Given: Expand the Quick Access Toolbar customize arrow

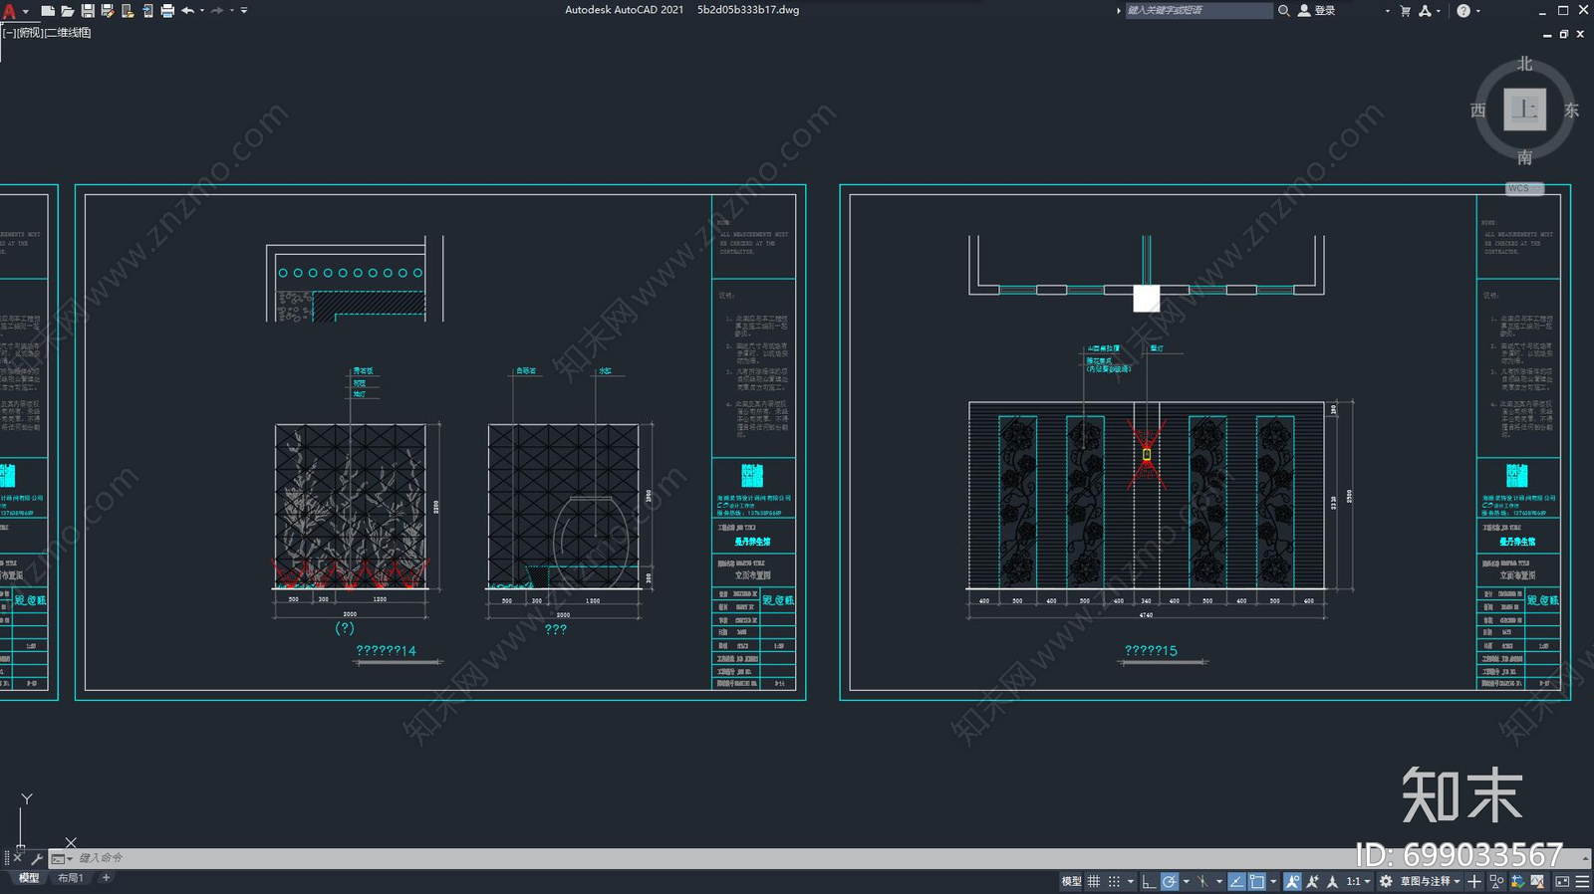Looking at the screenshot, I should (244, 10).
